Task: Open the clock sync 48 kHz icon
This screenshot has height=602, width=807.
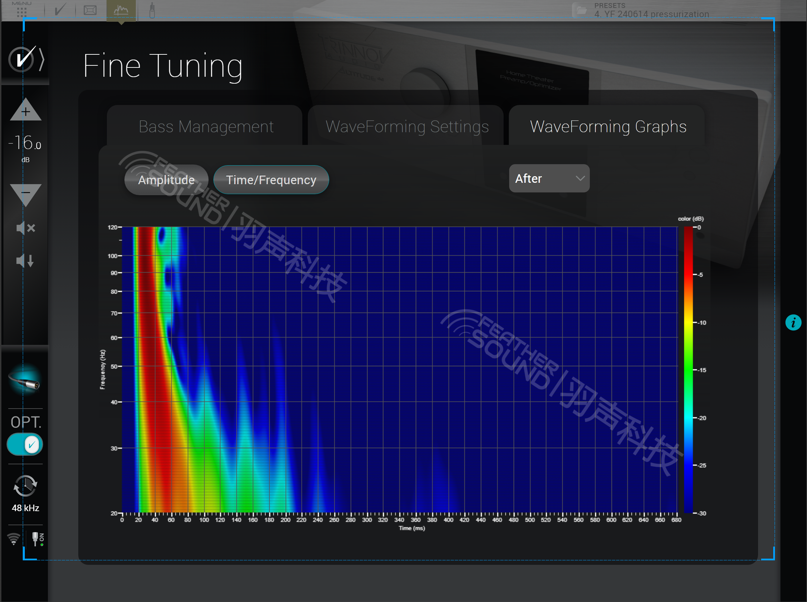Action: click(25, 486)
